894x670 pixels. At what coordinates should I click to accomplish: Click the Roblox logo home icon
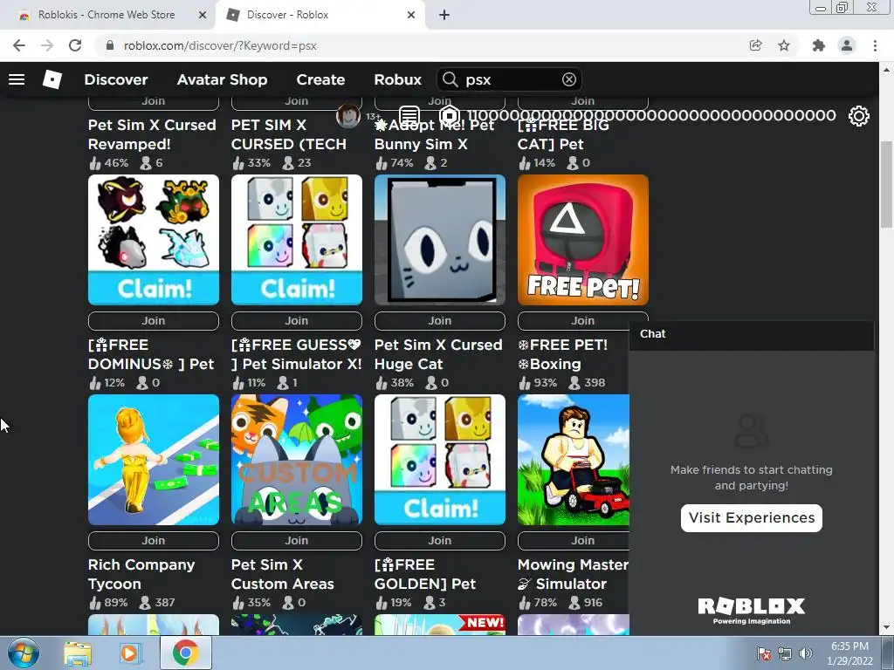point(52,79)
